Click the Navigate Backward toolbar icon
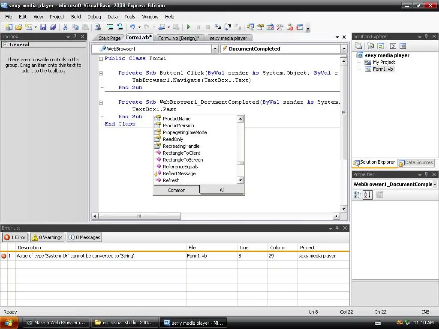Screen dimensions: 439x329 click(x=162, y=27)
